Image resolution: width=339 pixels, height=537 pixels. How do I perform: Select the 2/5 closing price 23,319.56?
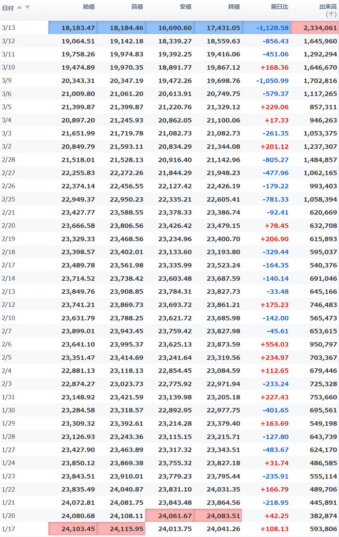[x=223, y=357]
